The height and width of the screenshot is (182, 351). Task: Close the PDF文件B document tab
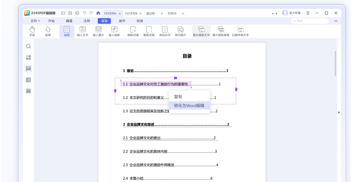(141, 13)
